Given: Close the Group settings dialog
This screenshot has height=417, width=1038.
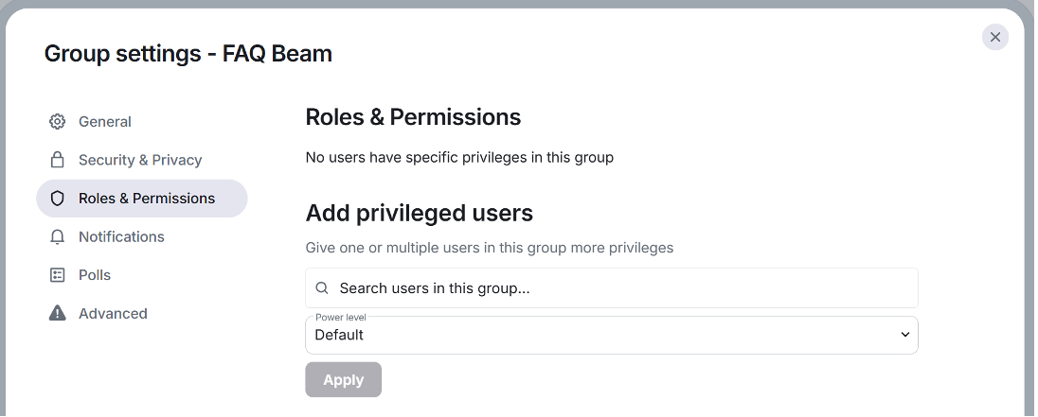Looking at the screenshot, I should 994,37.
